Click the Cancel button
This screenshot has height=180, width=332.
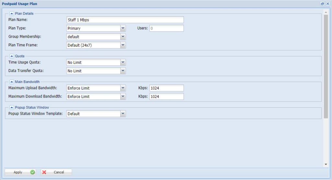pyautogui.click(x=56, y=172)
